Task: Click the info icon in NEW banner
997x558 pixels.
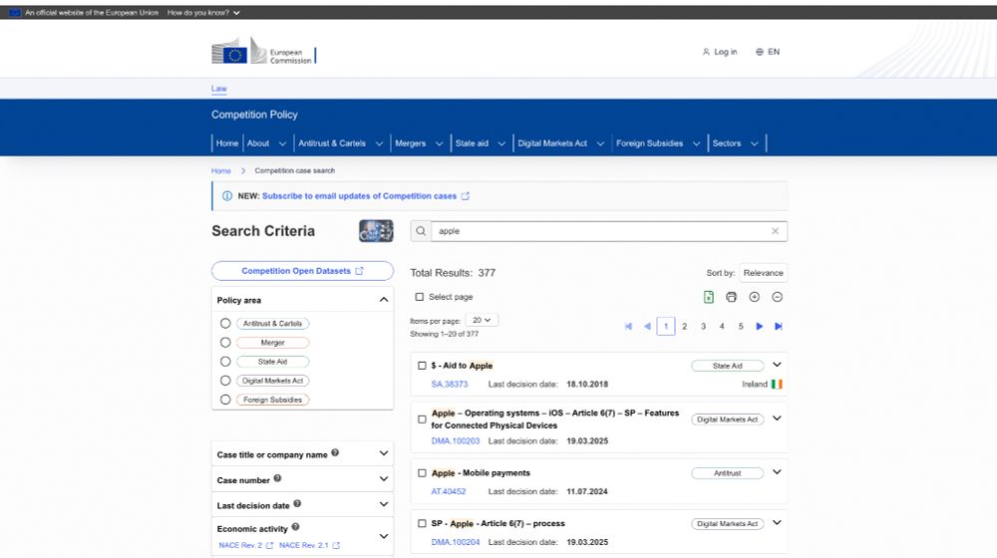Action: 227,196
